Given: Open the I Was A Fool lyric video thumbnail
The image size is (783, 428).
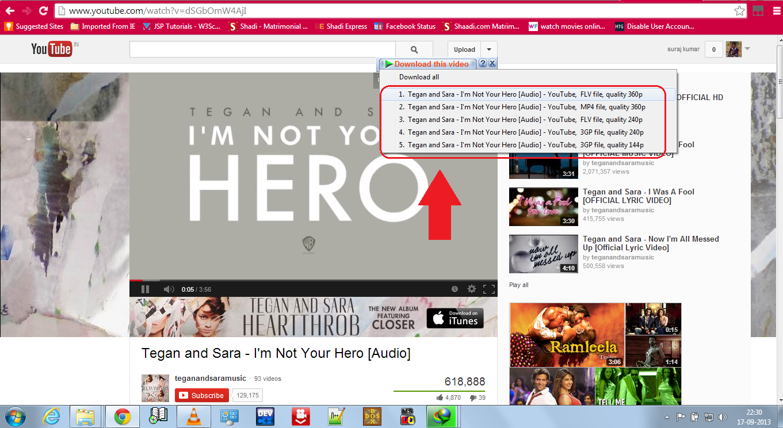Looking at the screenshot, I should pos(544,207).
